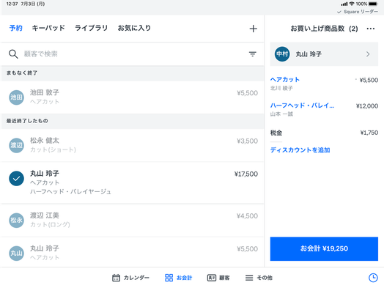Uncheck the selected 丸山 玲子 ¥17,500 booking
The height and width of the screenshot is (288, 384).
16,178
